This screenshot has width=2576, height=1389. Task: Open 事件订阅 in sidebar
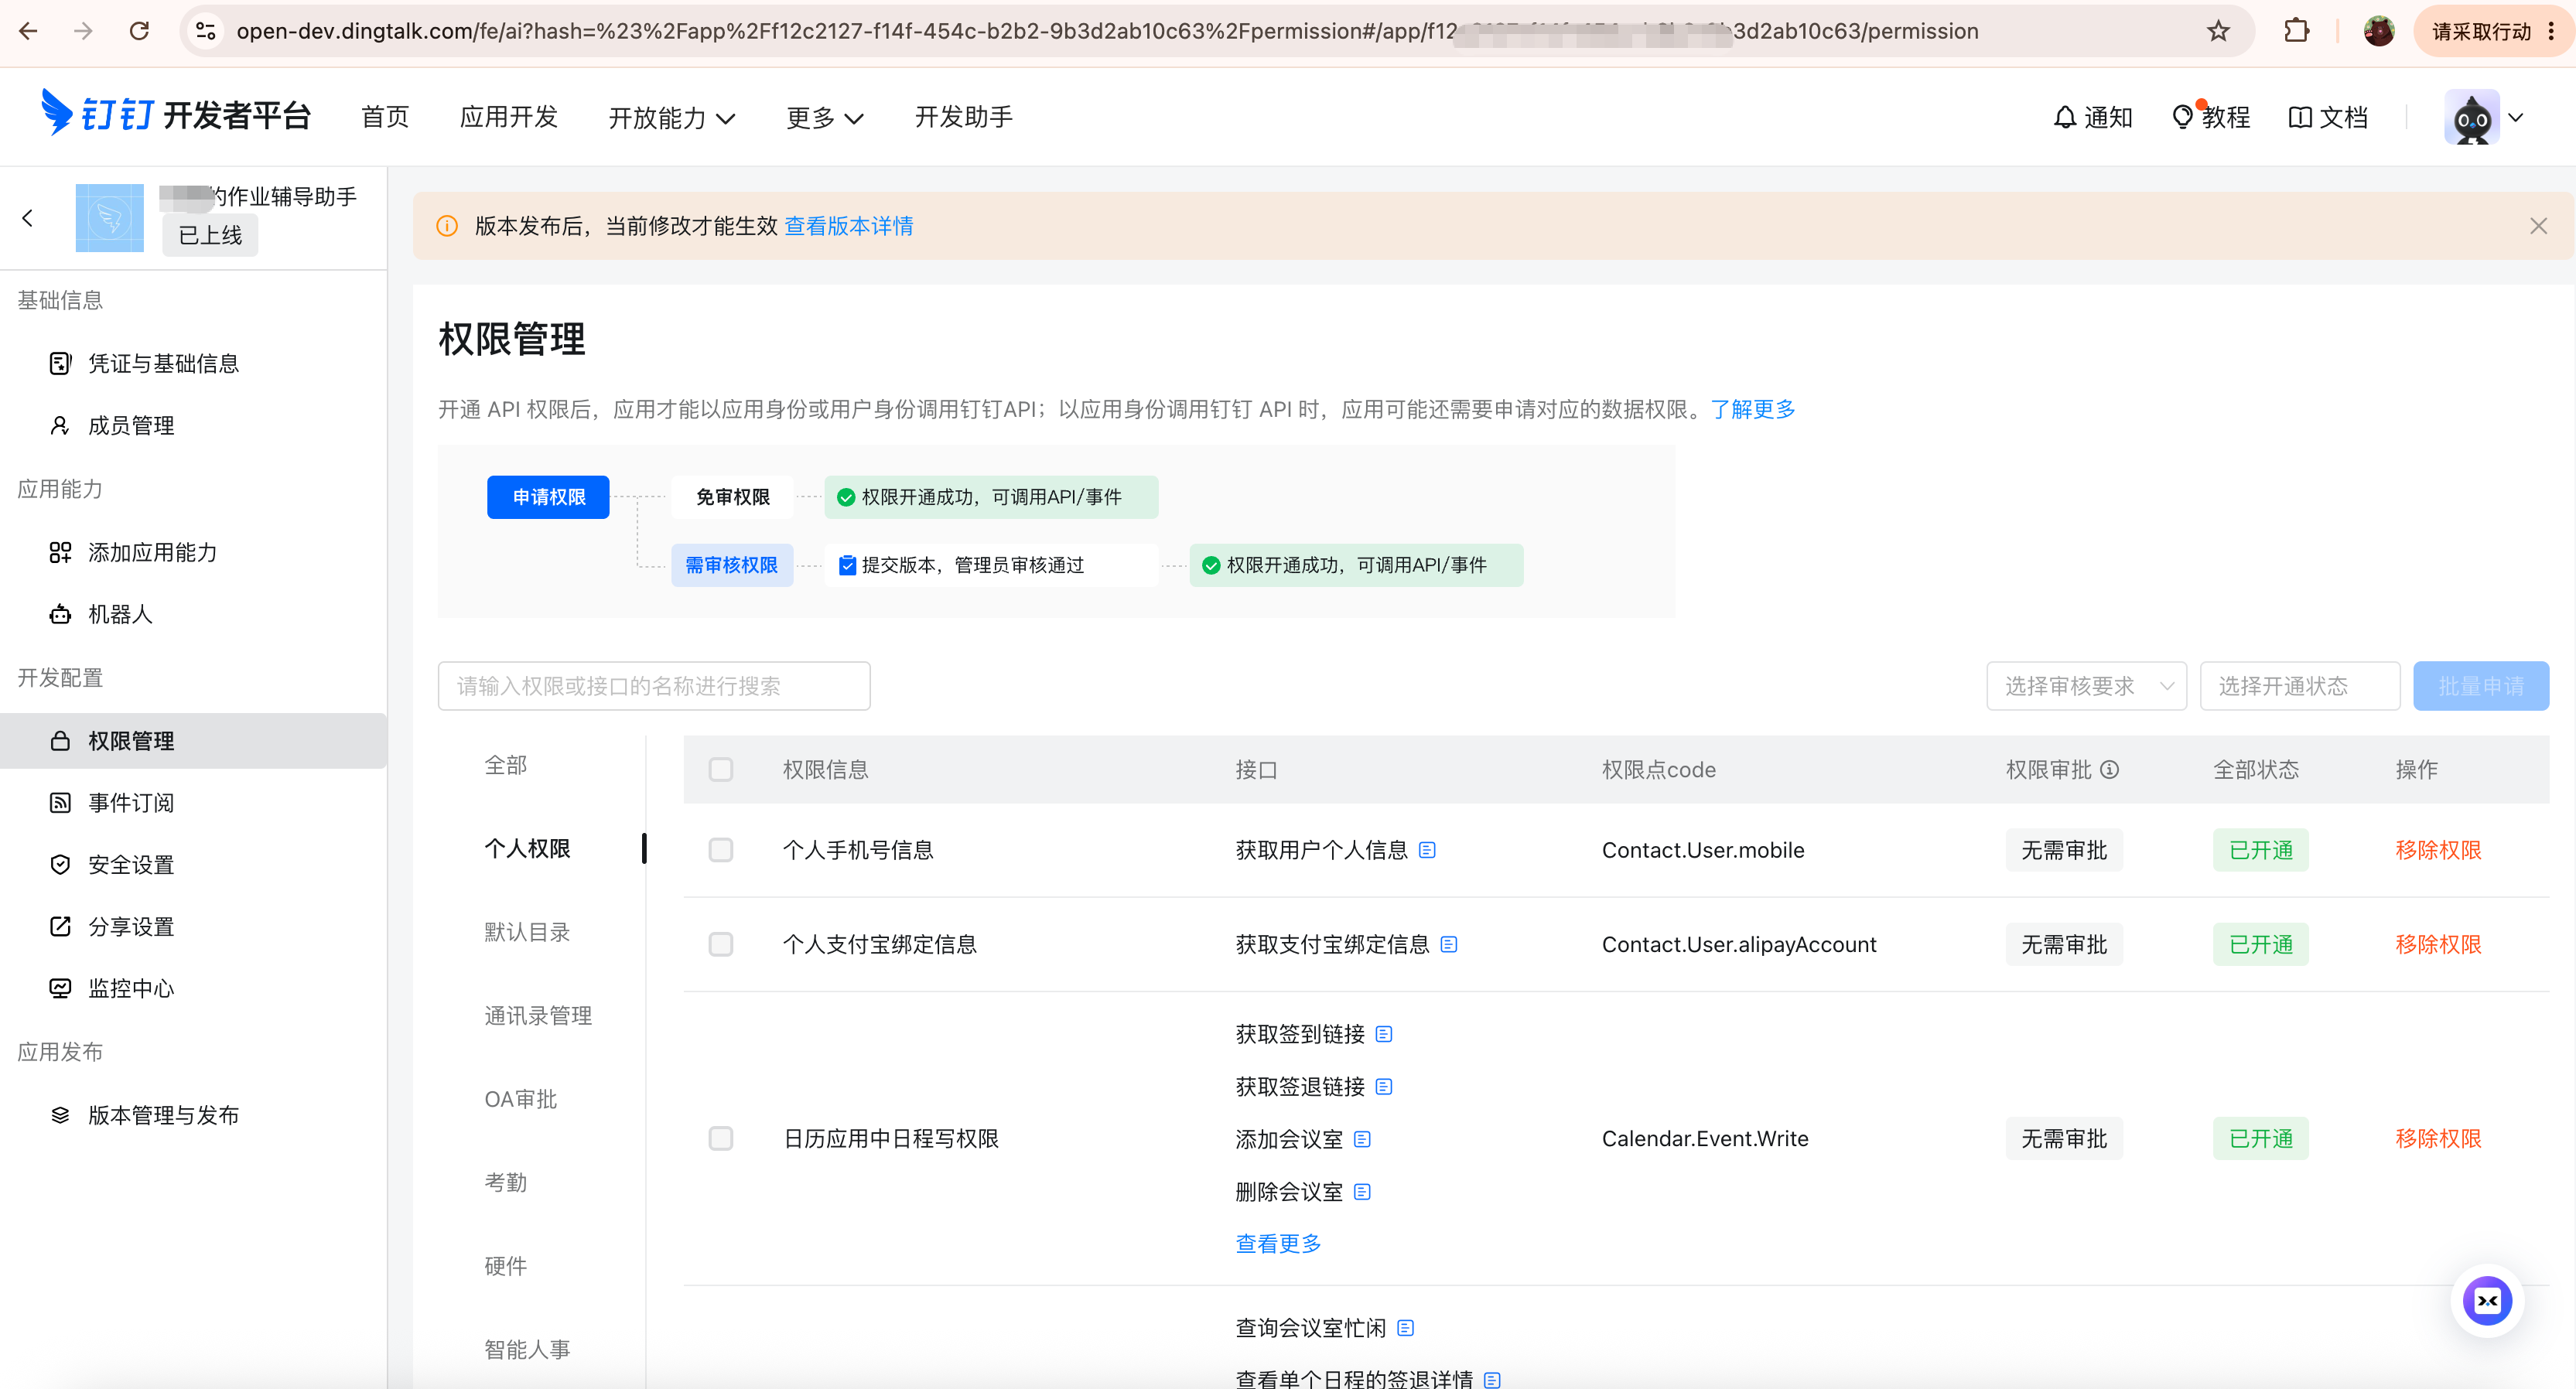click(x=193, y=803)
